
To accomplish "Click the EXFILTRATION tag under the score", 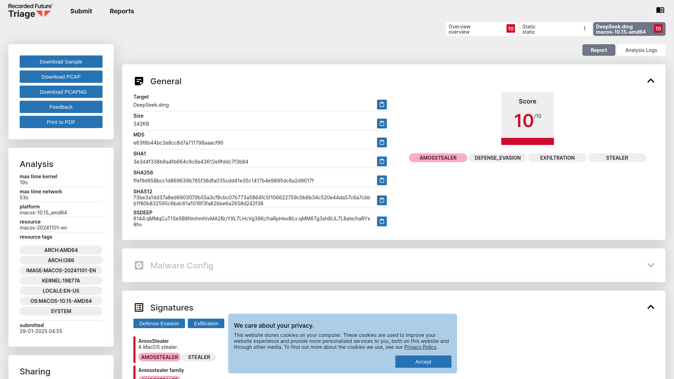I will [557, 158].
